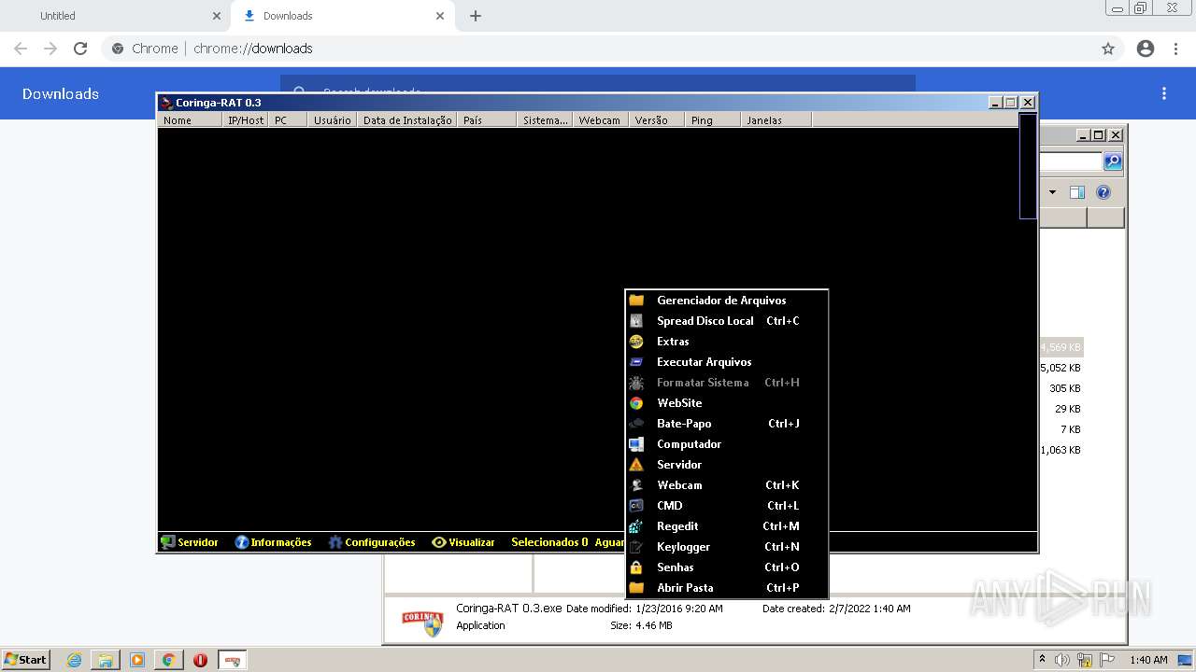The image size is (1196, 672).
Task: Click the Keylogger icon
Action: click(636, 547)
